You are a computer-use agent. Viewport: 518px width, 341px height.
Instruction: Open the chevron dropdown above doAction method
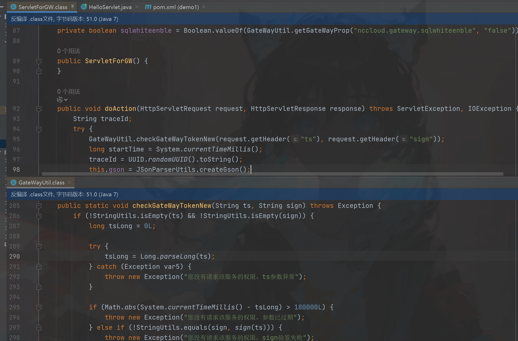66,100
